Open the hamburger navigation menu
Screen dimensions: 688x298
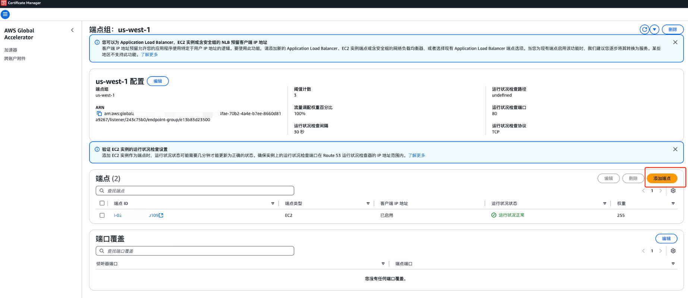tap(5, 14)
